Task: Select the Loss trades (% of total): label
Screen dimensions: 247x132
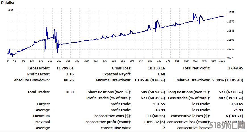Action: point(189,98)
